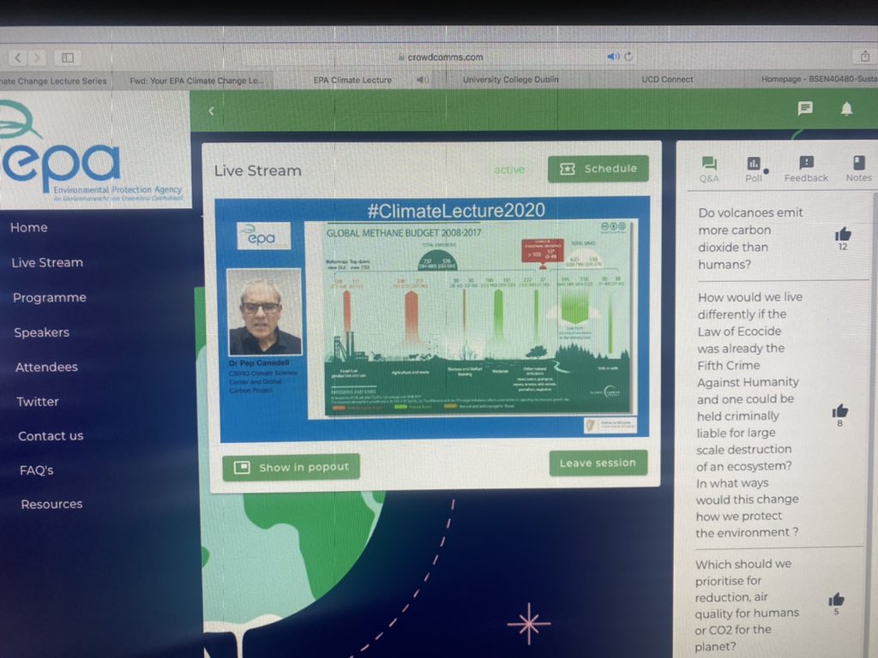Click Leave session button
878x658 pixels.
coord(598,463)
